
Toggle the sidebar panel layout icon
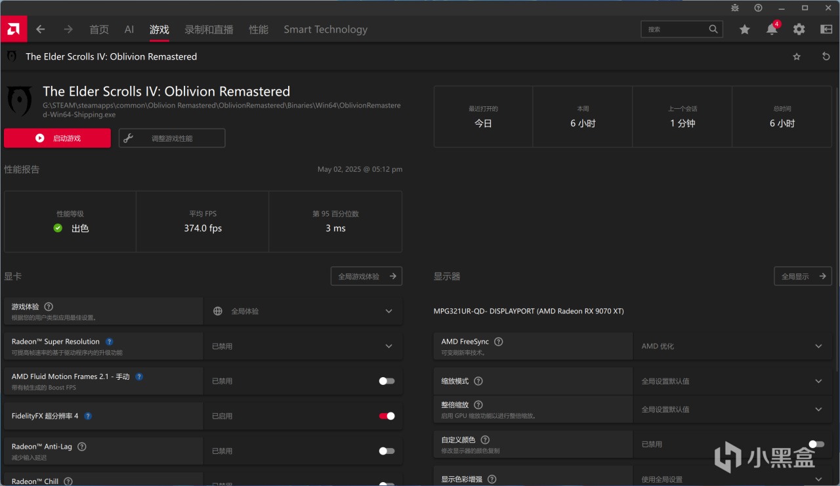[x=826, y=30]
